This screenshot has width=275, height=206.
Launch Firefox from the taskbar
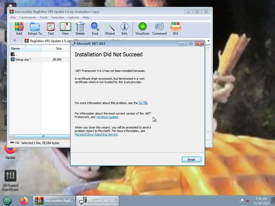point(24,201)
